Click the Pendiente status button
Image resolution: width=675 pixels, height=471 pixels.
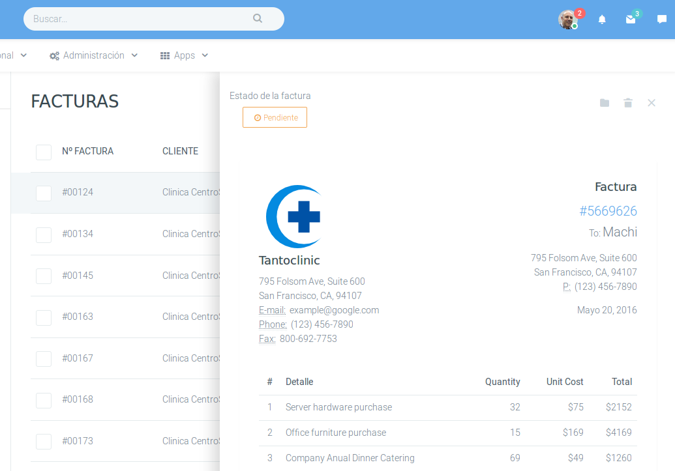coord(275,117)
